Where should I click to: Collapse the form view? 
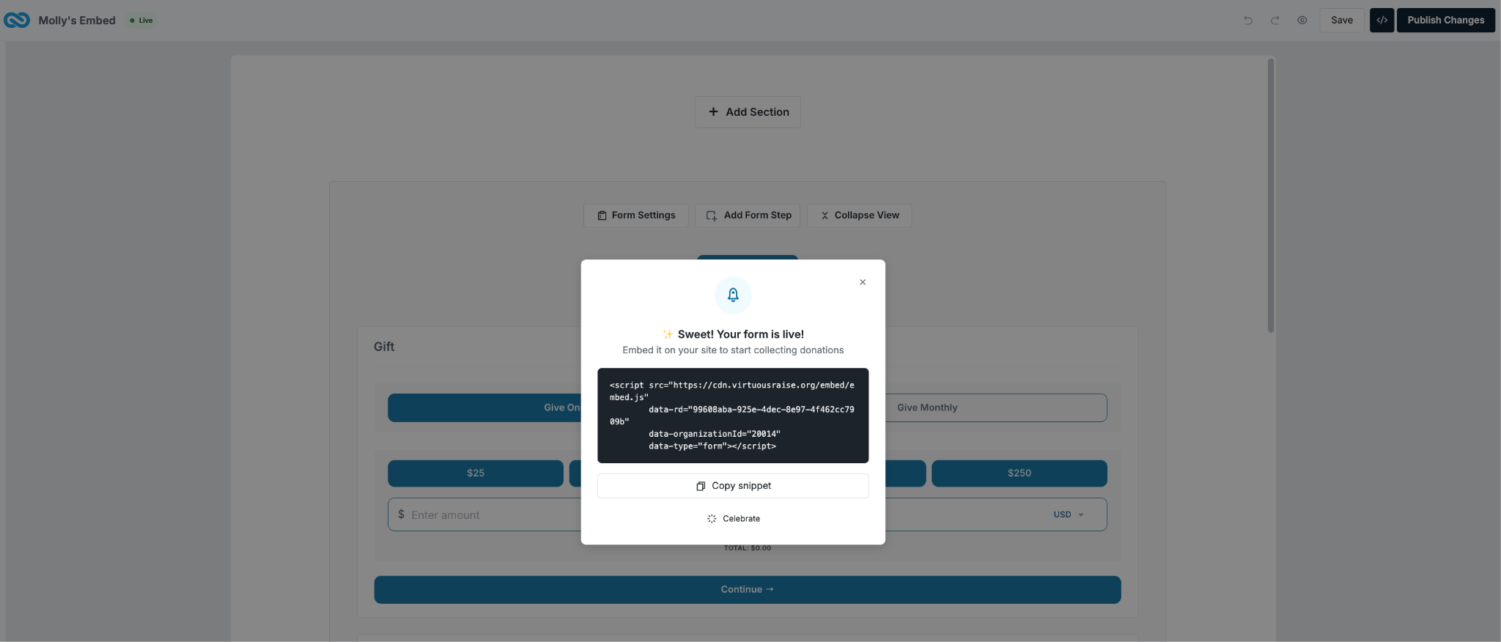[x=859, y=215]
